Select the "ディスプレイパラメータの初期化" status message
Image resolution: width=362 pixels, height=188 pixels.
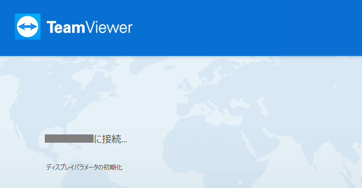click(84, 167)
